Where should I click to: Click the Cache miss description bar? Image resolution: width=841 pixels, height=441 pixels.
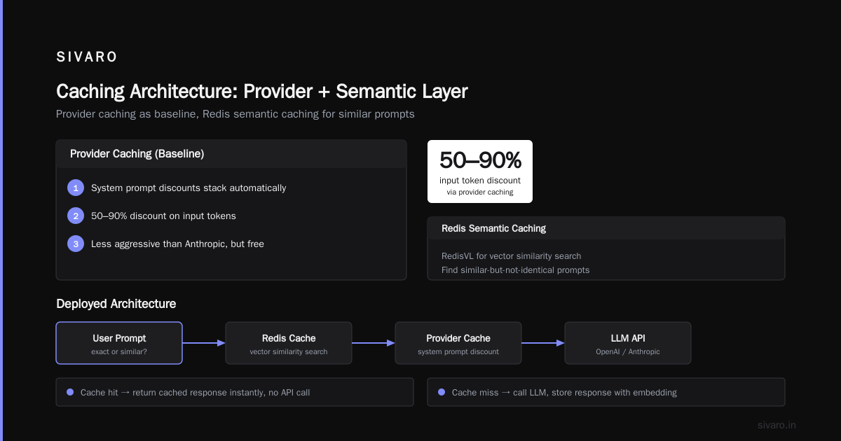click(x=606, y=392)
